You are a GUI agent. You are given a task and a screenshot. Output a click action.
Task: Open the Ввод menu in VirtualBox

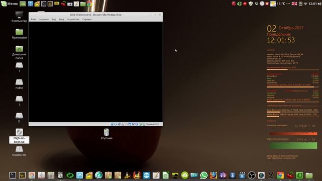click(x=61, y=19)
